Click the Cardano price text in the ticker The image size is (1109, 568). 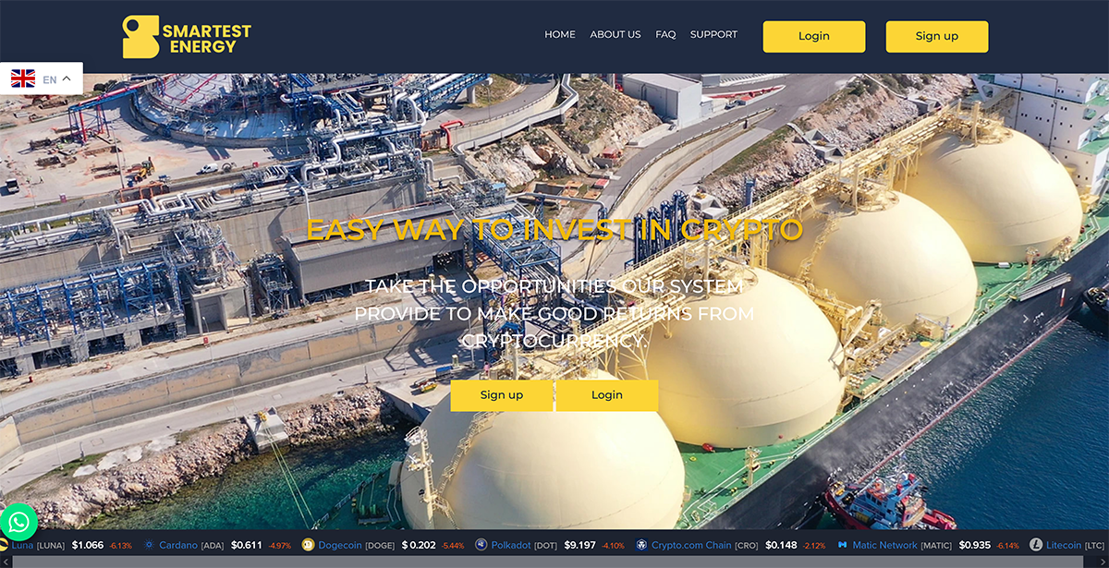246,545
